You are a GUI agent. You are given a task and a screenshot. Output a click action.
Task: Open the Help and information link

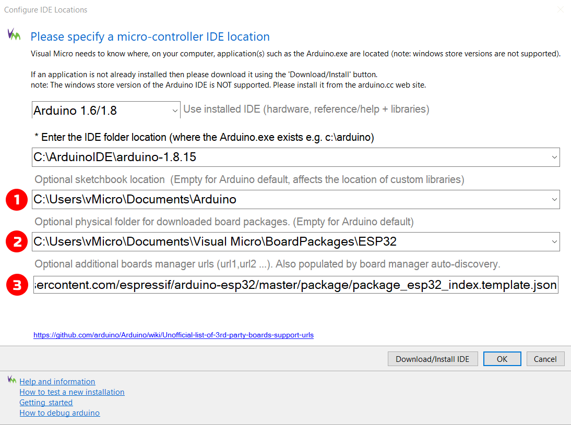click(x=57, y=381)
